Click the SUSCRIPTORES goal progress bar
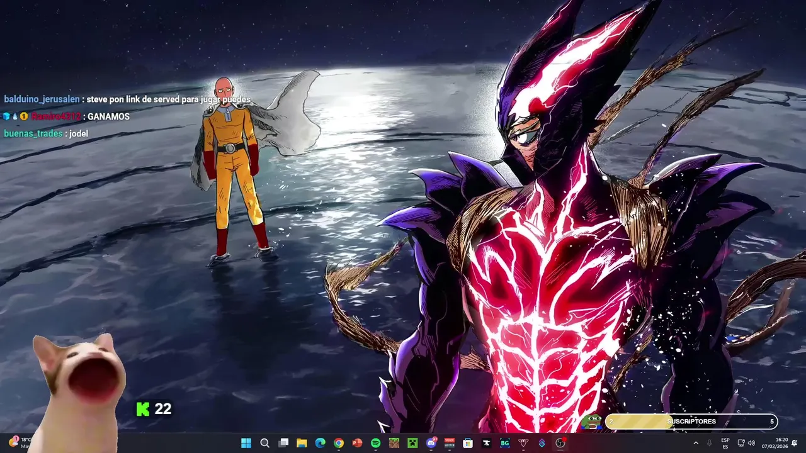The width and height of the screenshot is (806, 453). click(x=691, y=422)
